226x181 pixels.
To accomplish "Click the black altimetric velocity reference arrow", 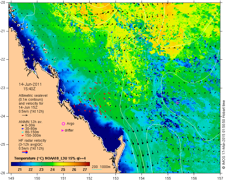I will tap(25, 115).
